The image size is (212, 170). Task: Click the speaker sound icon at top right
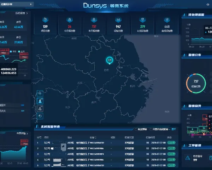(x=208, y=5)
